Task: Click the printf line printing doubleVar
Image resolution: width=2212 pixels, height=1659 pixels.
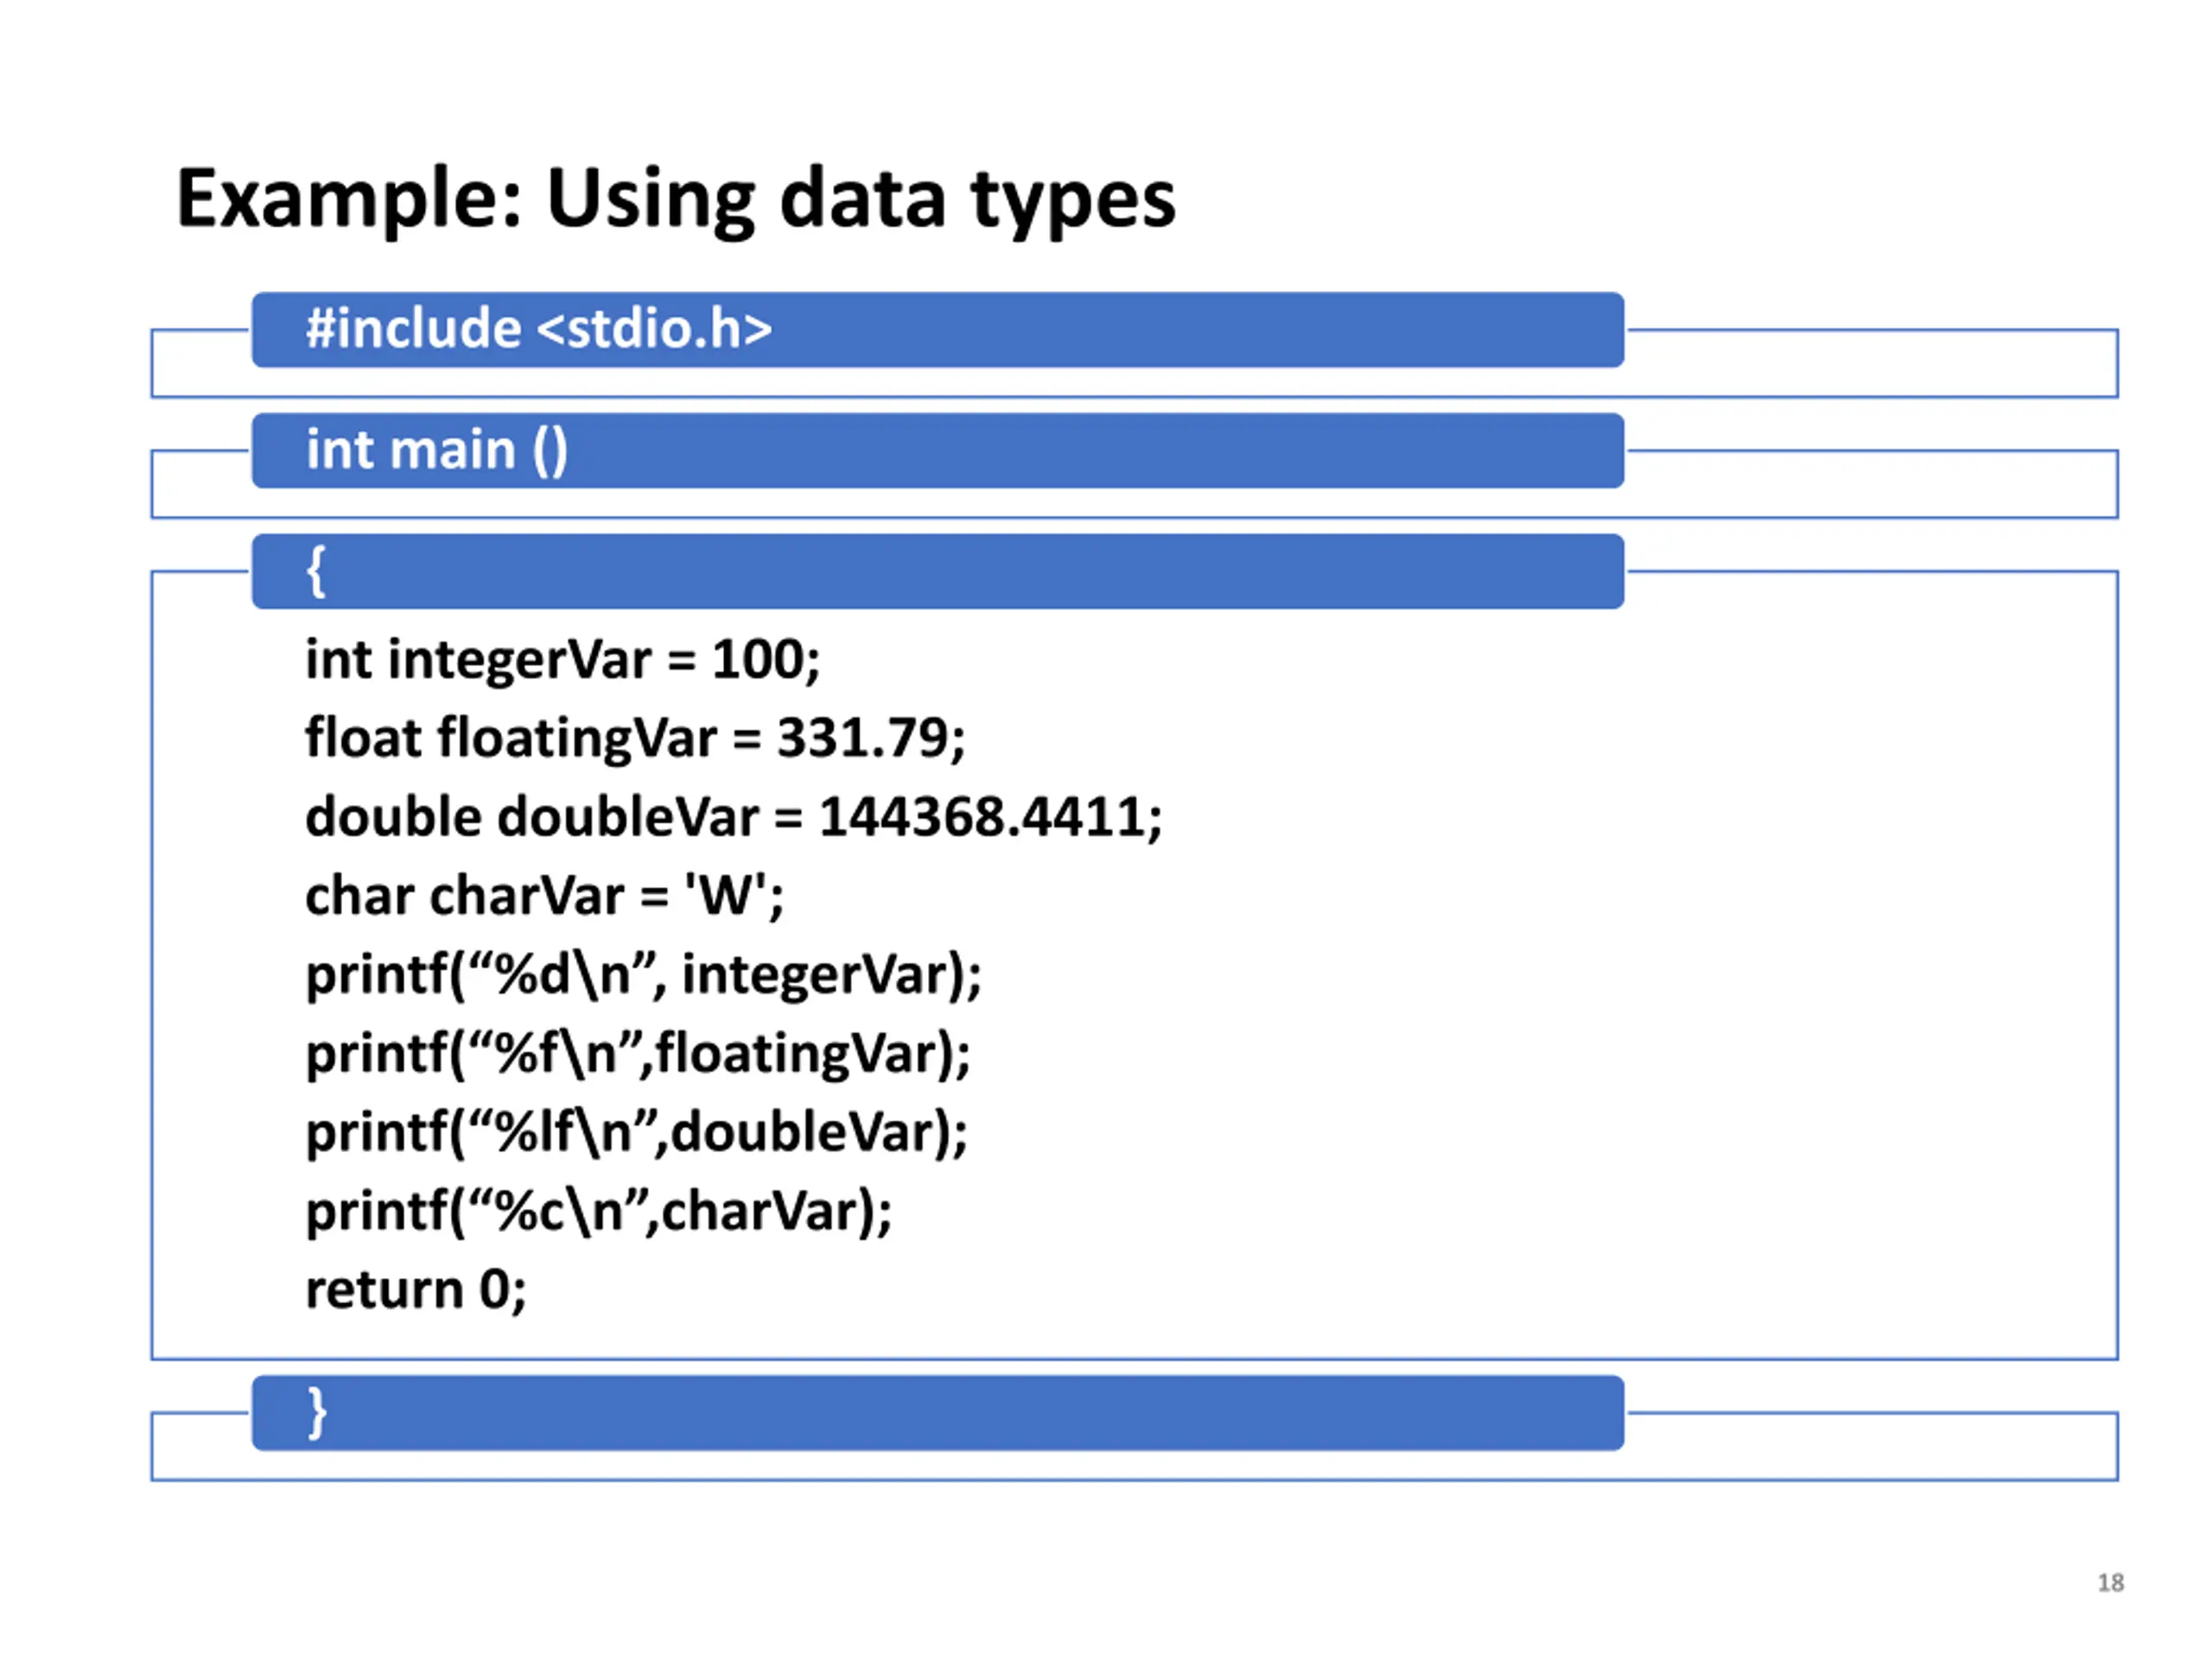Action: [637, 1133]
